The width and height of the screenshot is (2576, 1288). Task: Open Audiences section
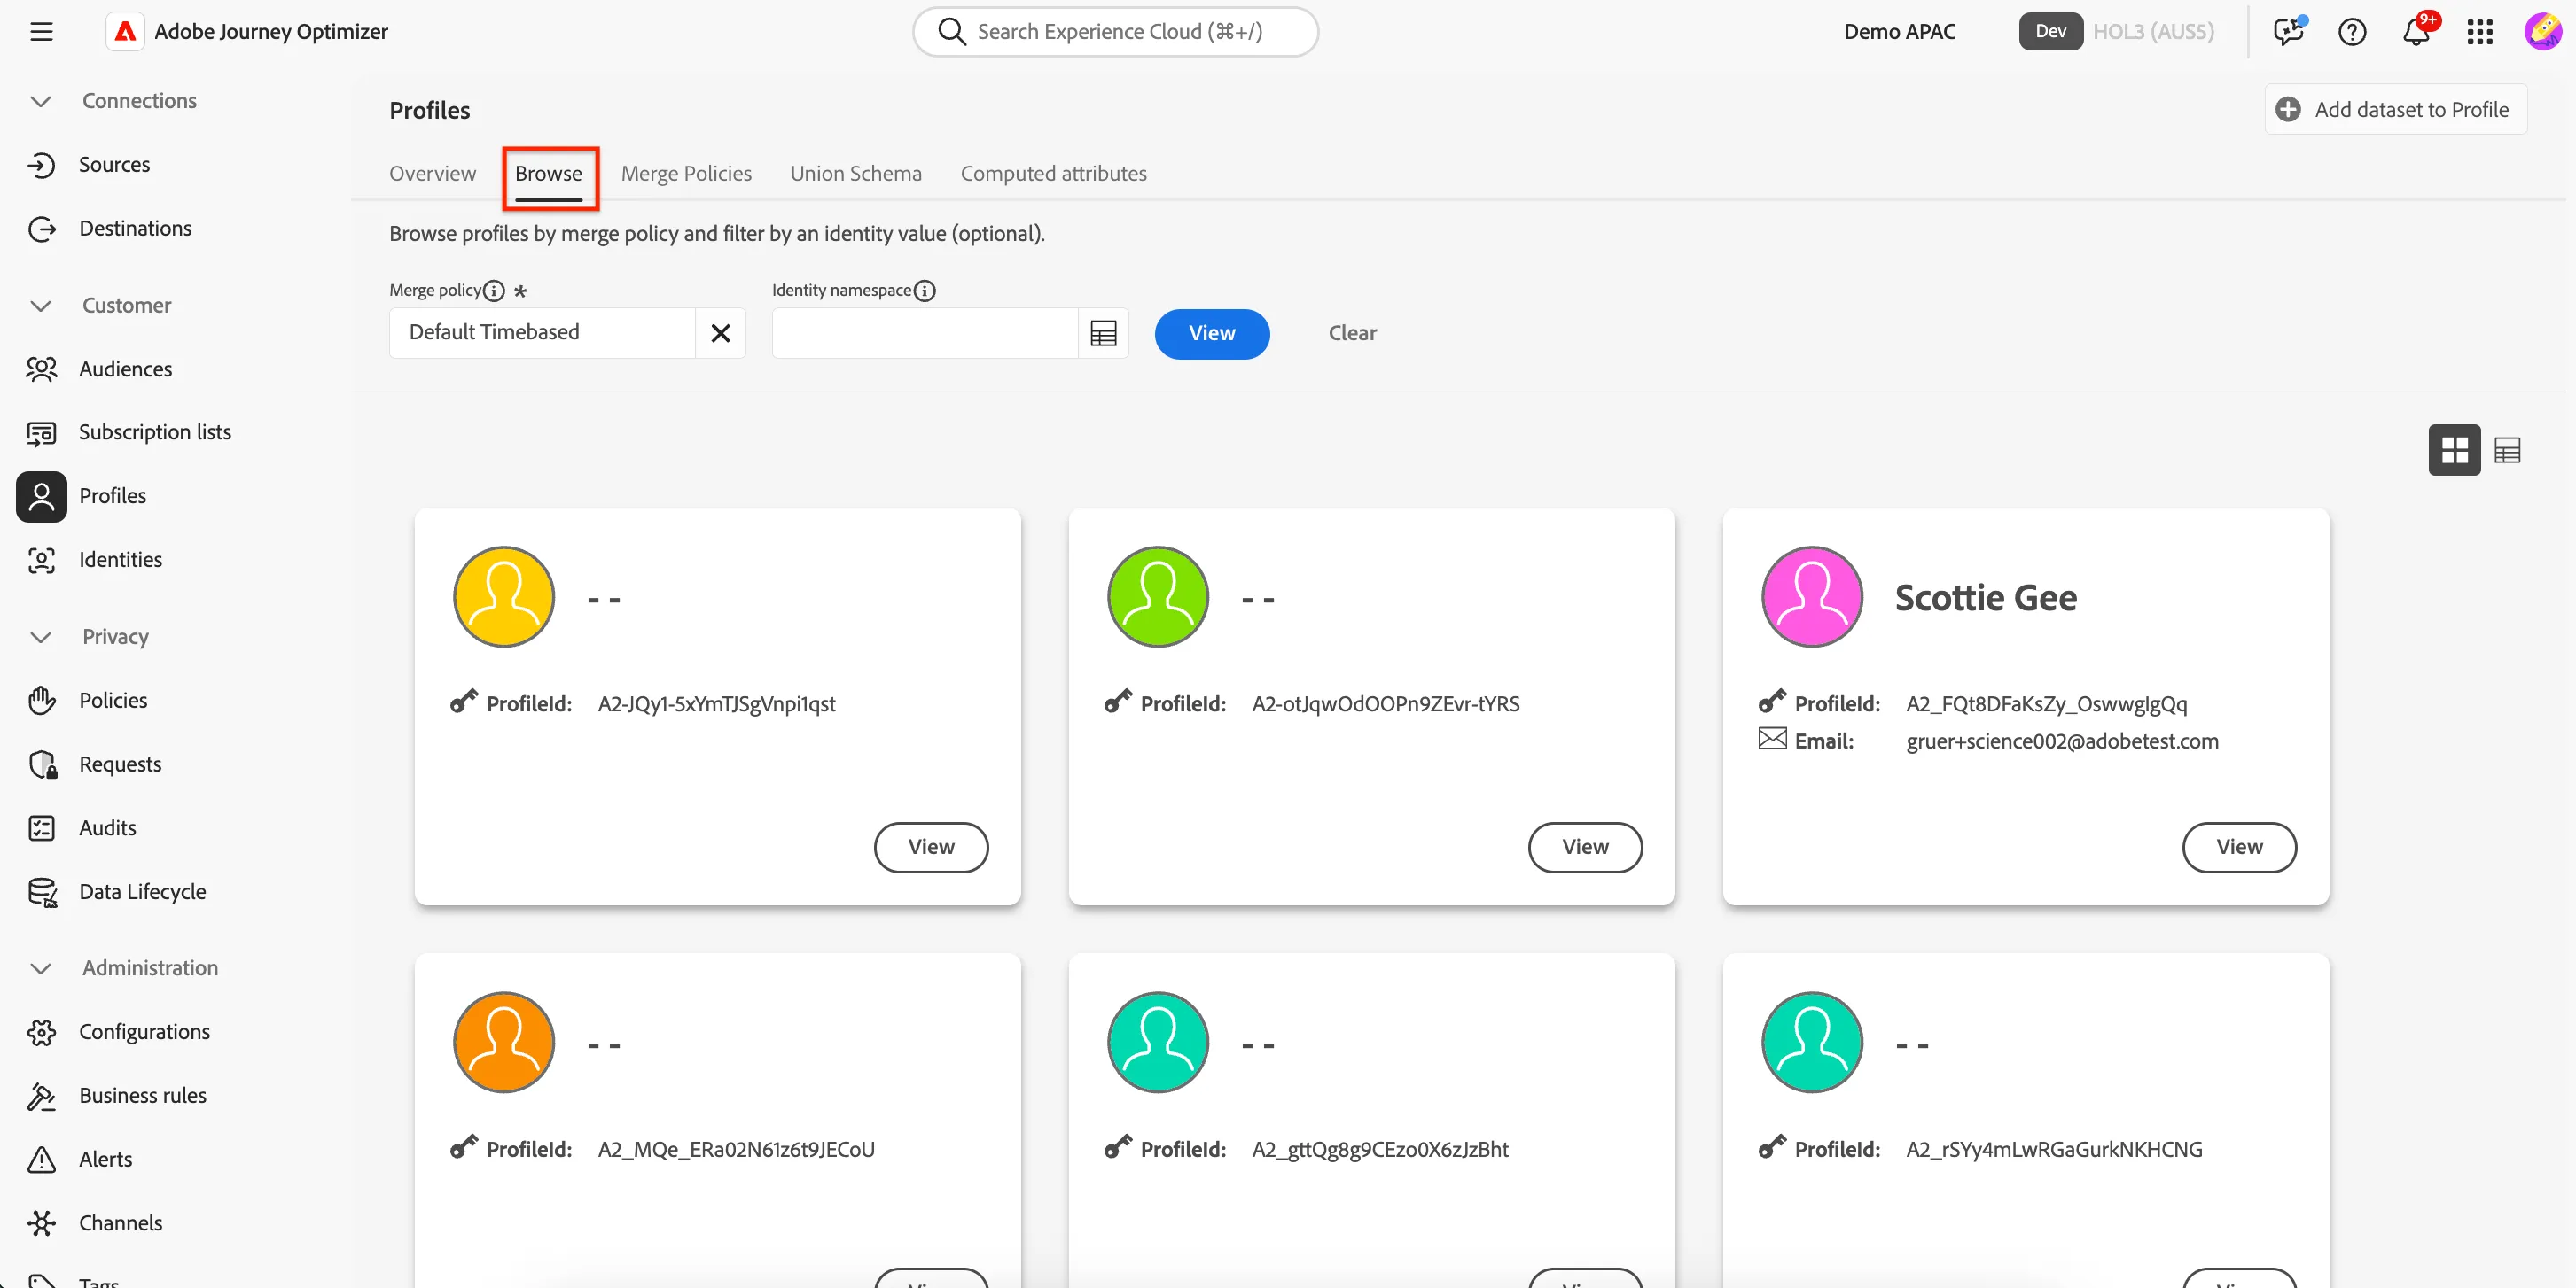pyautogui.click(x=125, y=369)
